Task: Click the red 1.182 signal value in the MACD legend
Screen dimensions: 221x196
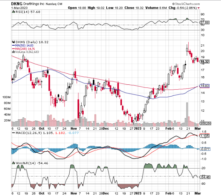Action: pyautogui.click(x=60, y=133)
